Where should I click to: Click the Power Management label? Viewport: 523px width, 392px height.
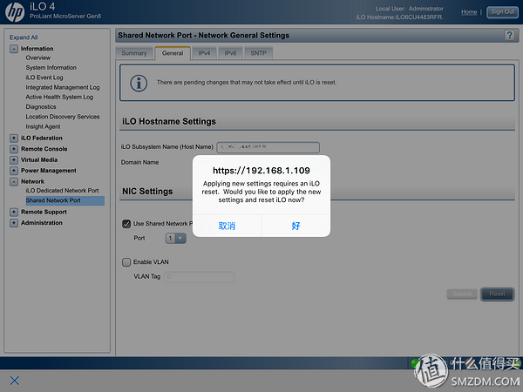(49, 171)
